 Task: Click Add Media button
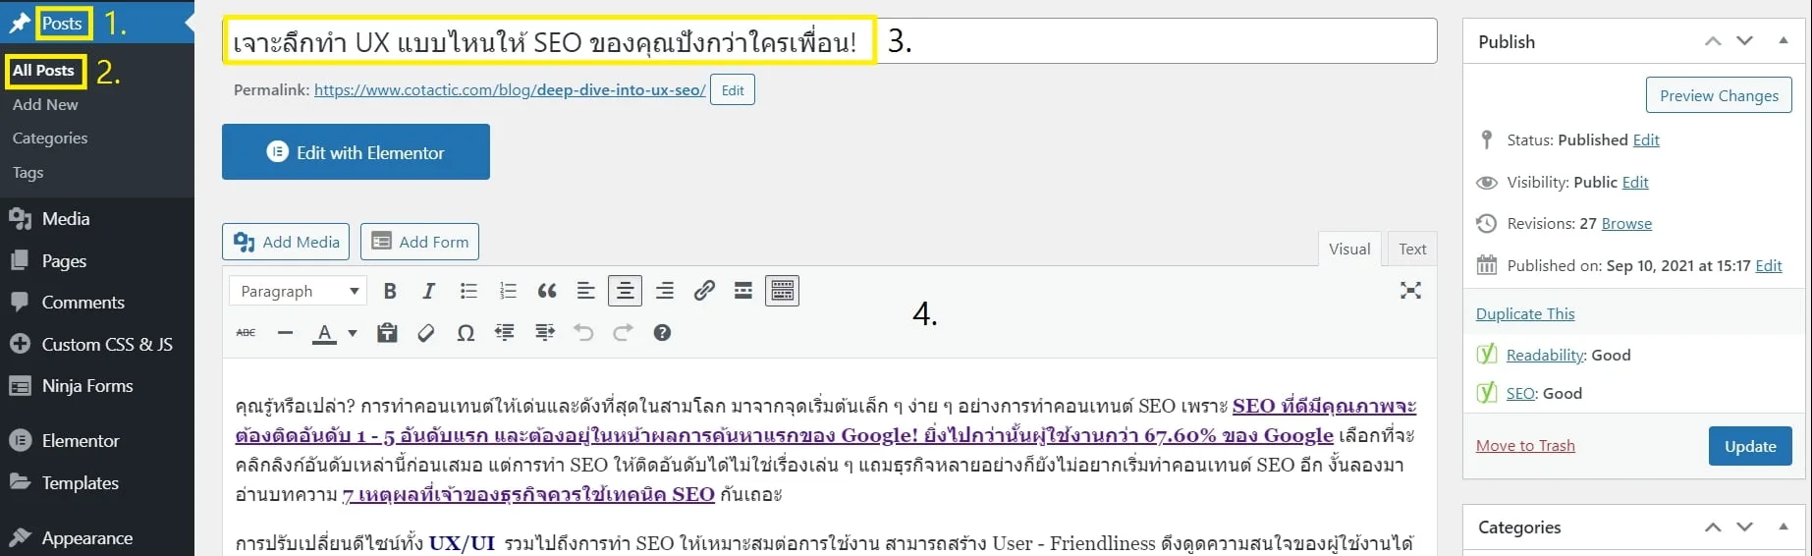[x=286, y=242]
